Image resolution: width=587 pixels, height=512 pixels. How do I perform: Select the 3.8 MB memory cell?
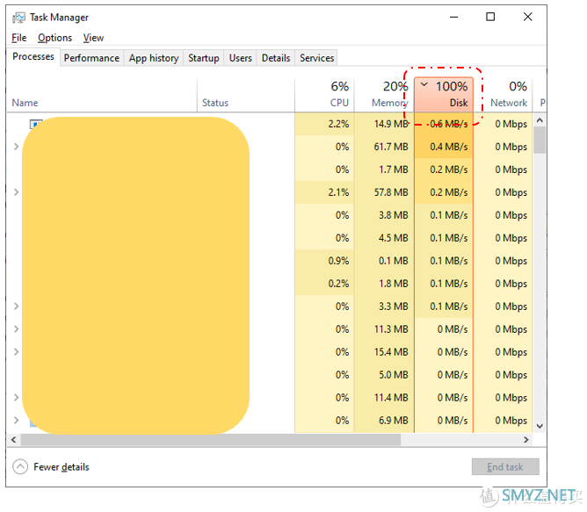[x=384, y=215]
